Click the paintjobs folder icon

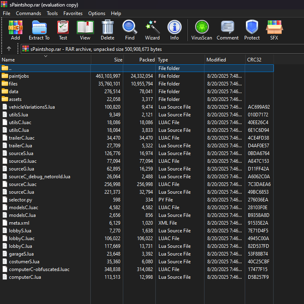click(4, 76)
